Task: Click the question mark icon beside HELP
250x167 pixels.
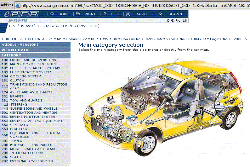Action: click(105, 14)
